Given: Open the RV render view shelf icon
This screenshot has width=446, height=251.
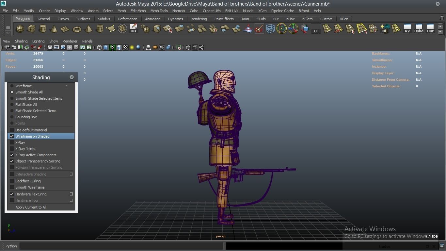Looking at the screenshot, I should coord(407,29).
